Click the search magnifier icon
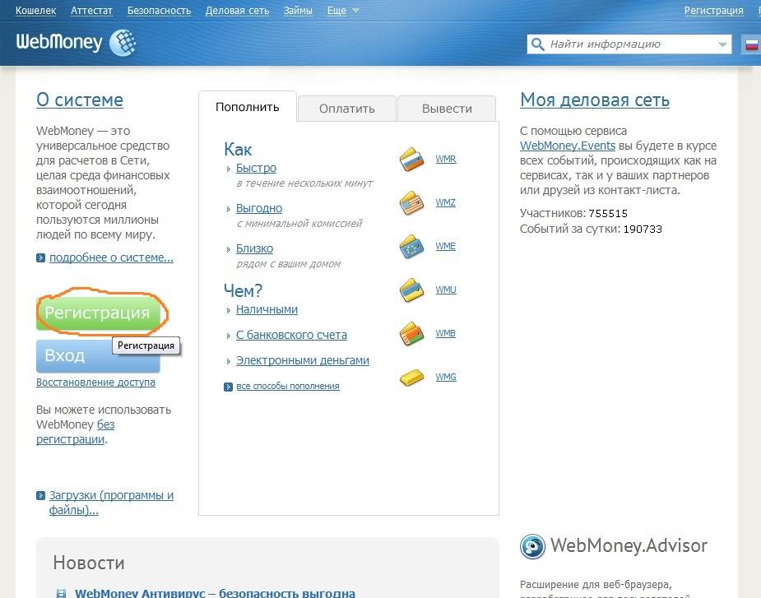Screen dimensions: 761x598 pos(537,44)
